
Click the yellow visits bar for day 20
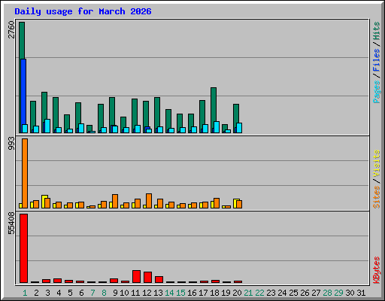tap(235, 203)
